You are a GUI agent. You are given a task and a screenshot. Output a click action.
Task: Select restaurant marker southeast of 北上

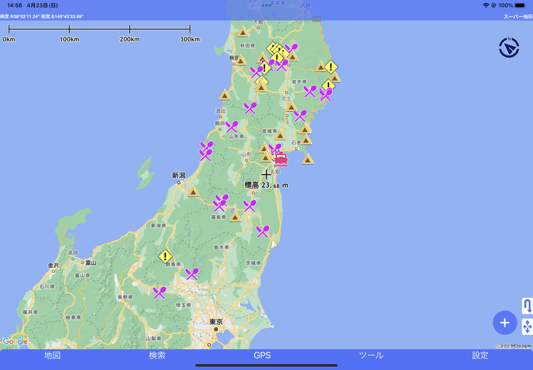click(300, 116)
